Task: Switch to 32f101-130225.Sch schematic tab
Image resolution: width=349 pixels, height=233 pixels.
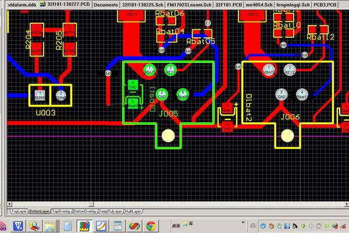Action: coord(143,5)
